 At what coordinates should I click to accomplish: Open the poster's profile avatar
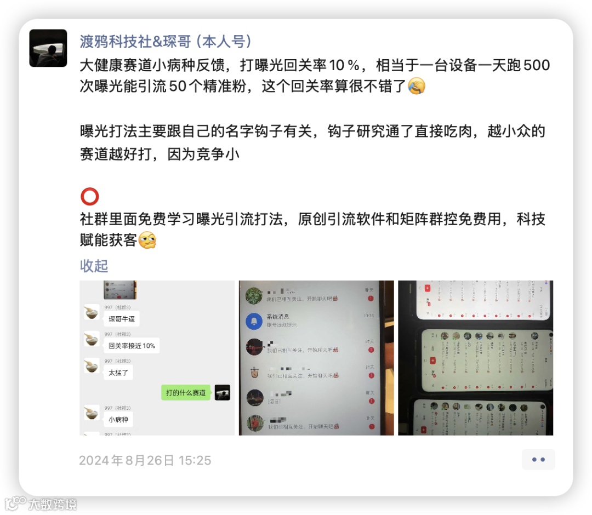[x=48, y=48]
